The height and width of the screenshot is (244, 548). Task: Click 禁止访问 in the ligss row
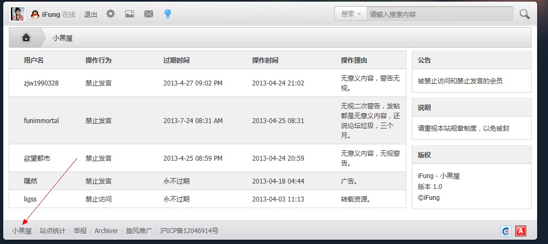pyautogui.click(x=99, y=199)
